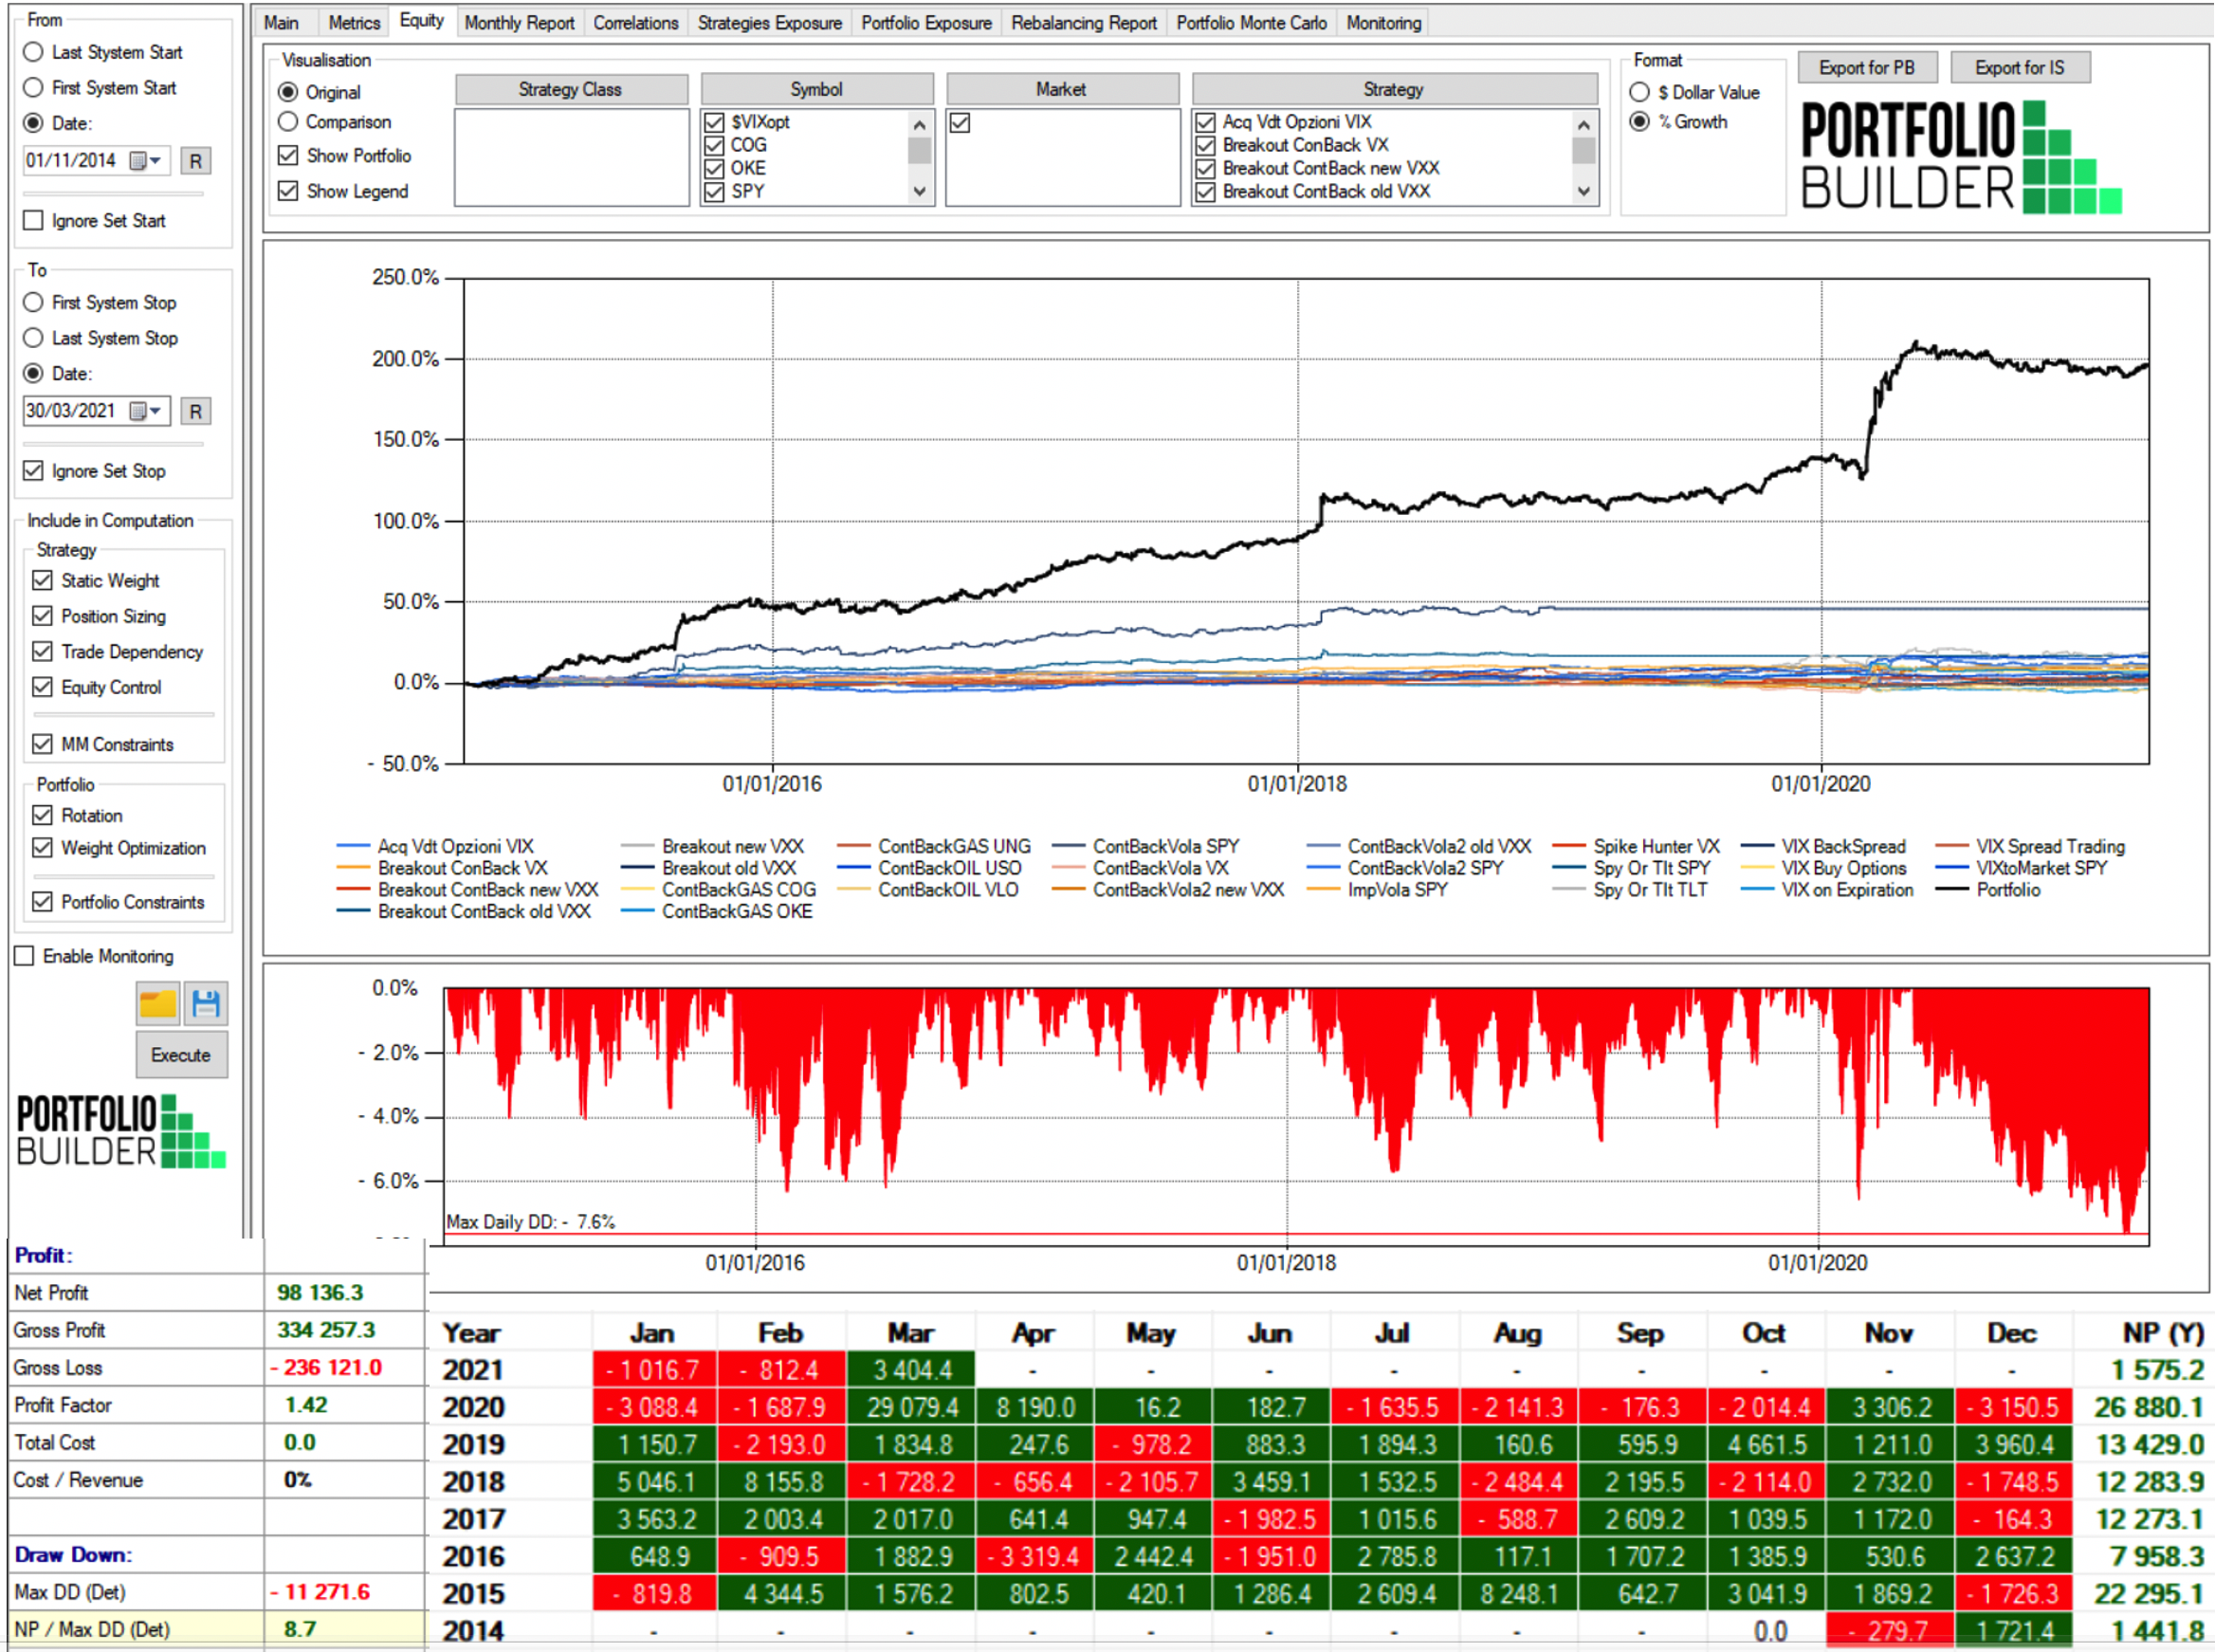Select First System Stop radio option
The width and height of the screenshot is (2215, 1652).
[x=33, y=302]
